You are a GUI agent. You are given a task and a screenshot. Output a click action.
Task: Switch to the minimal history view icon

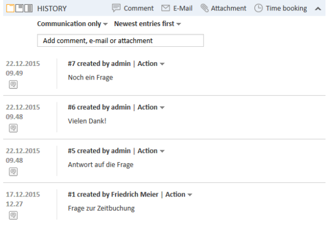point(11,9)
